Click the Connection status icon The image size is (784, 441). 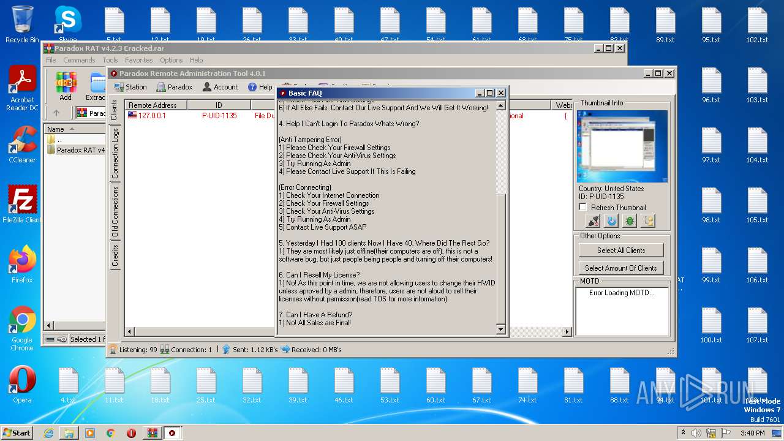tap(165, 350)
